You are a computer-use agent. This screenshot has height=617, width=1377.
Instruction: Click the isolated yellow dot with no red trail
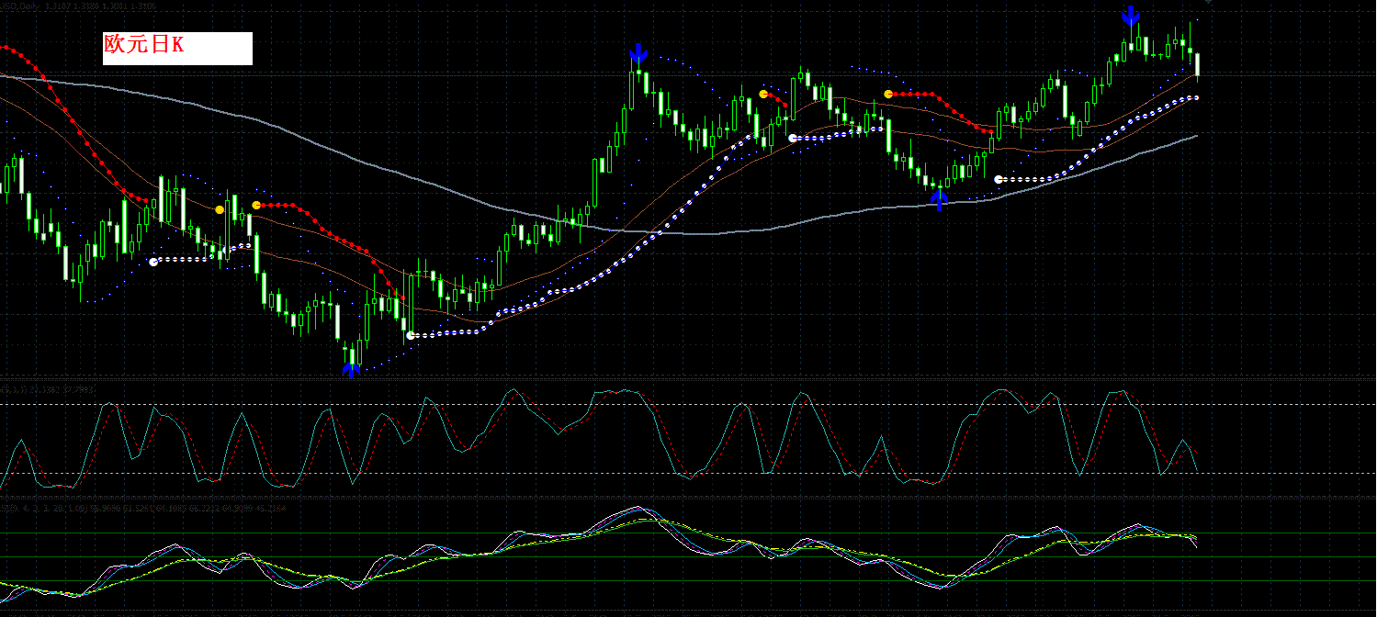(220, 210)
